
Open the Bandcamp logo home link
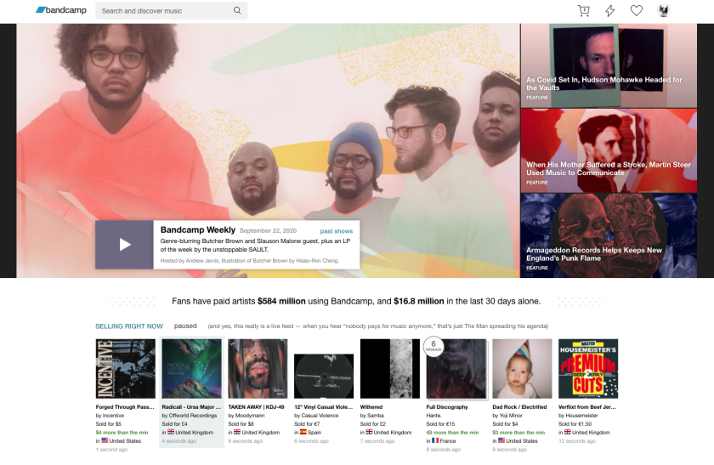61,10
